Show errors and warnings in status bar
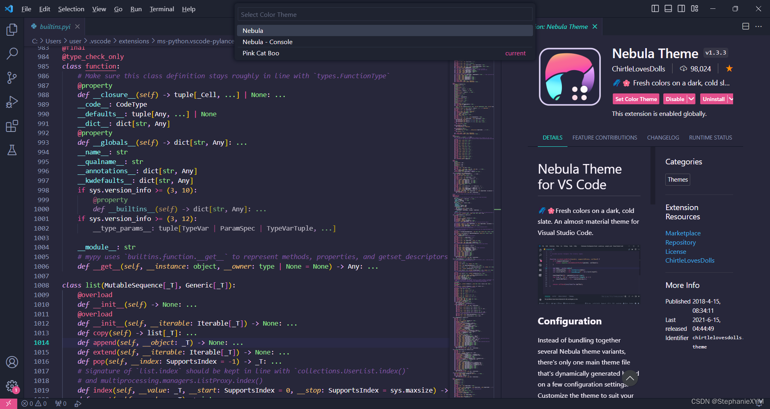 [34, 403]
